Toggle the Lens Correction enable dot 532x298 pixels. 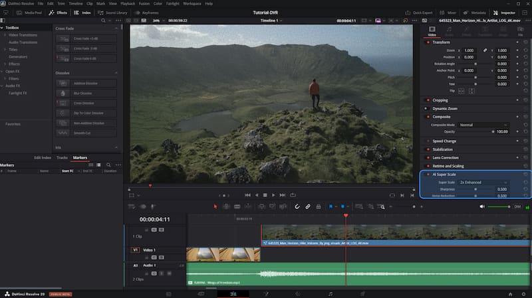[x=428, y=157]
